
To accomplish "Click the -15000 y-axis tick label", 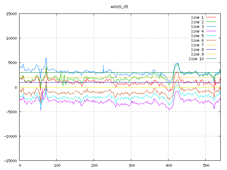I will pos(10,161).
